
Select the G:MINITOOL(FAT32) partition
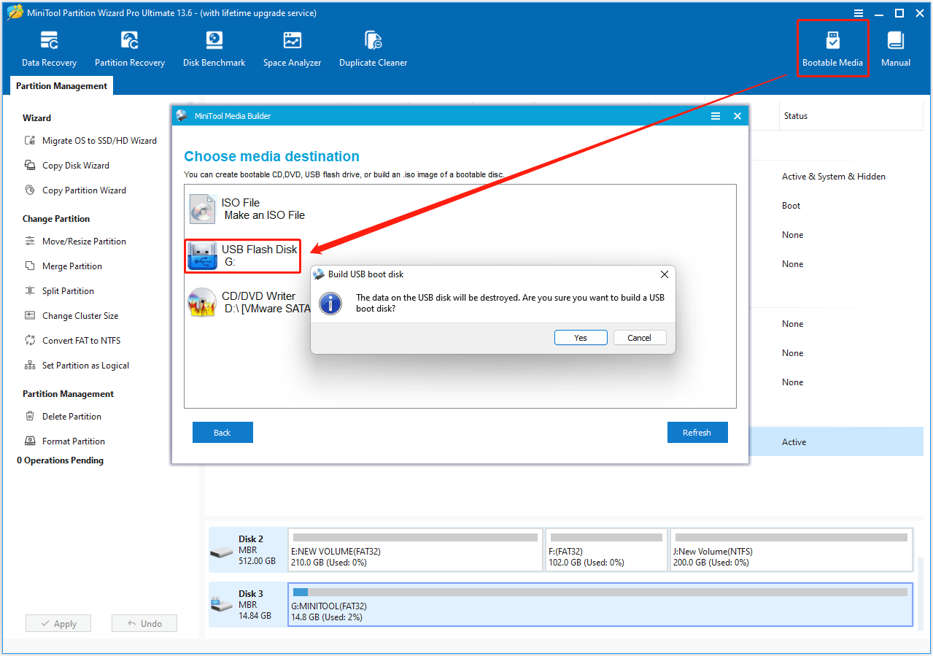tap(600, 604)
